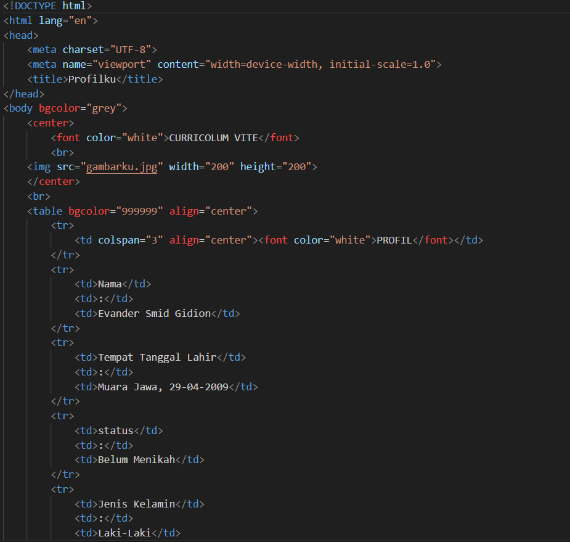Open the underlined gambarku.jpg file link
The image size is (570, 542).
(x=121, y=167)
